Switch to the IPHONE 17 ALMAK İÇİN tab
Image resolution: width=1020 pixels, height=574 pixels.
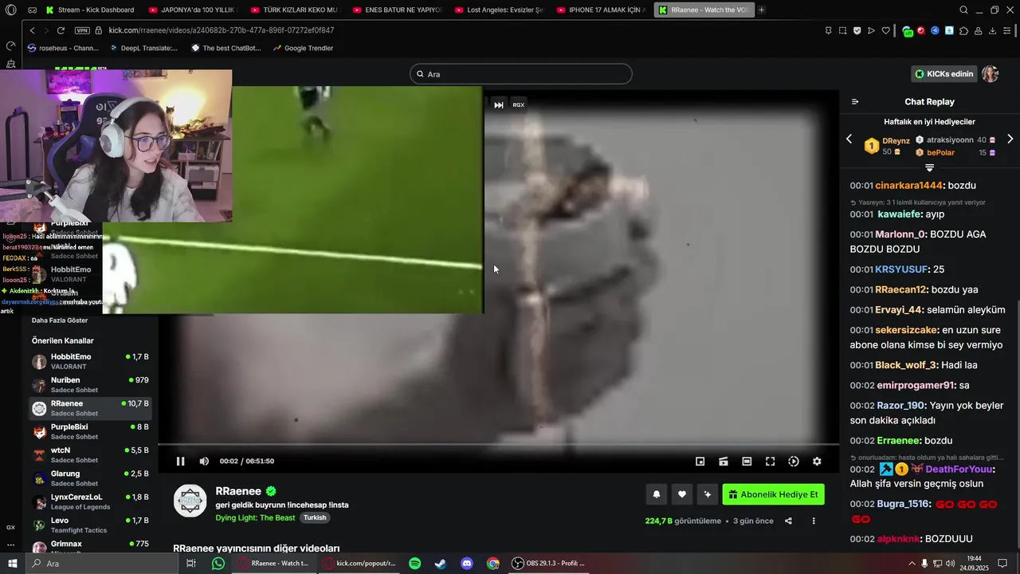(600, 10)
